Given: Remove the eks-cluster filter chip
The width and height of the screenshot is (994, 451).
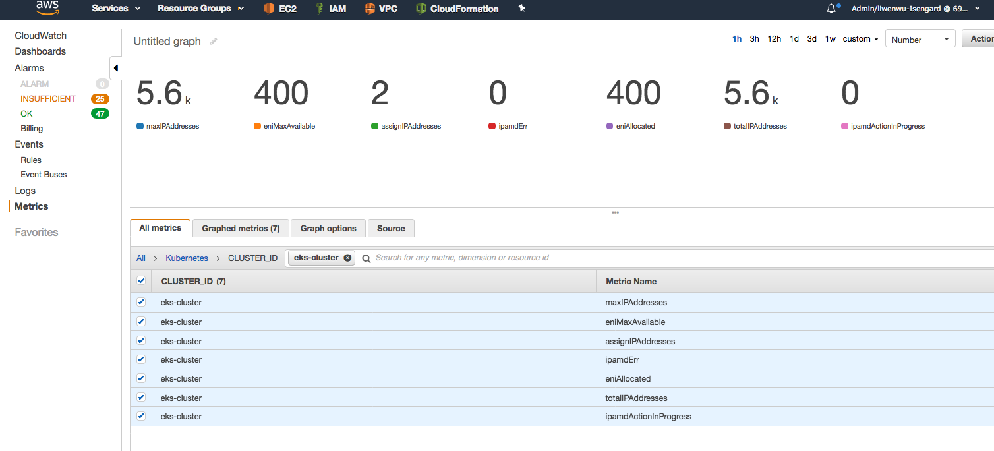Looking at the screenshot, I should click(x=347, y=258).
